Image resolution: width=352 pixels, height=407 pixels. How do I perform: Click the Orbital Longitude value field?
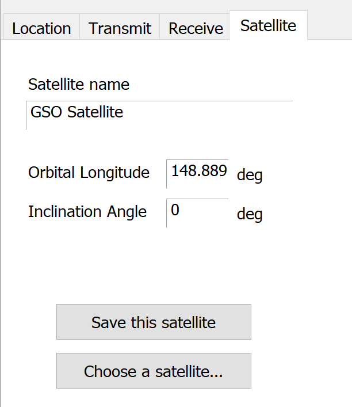[197, 174]
